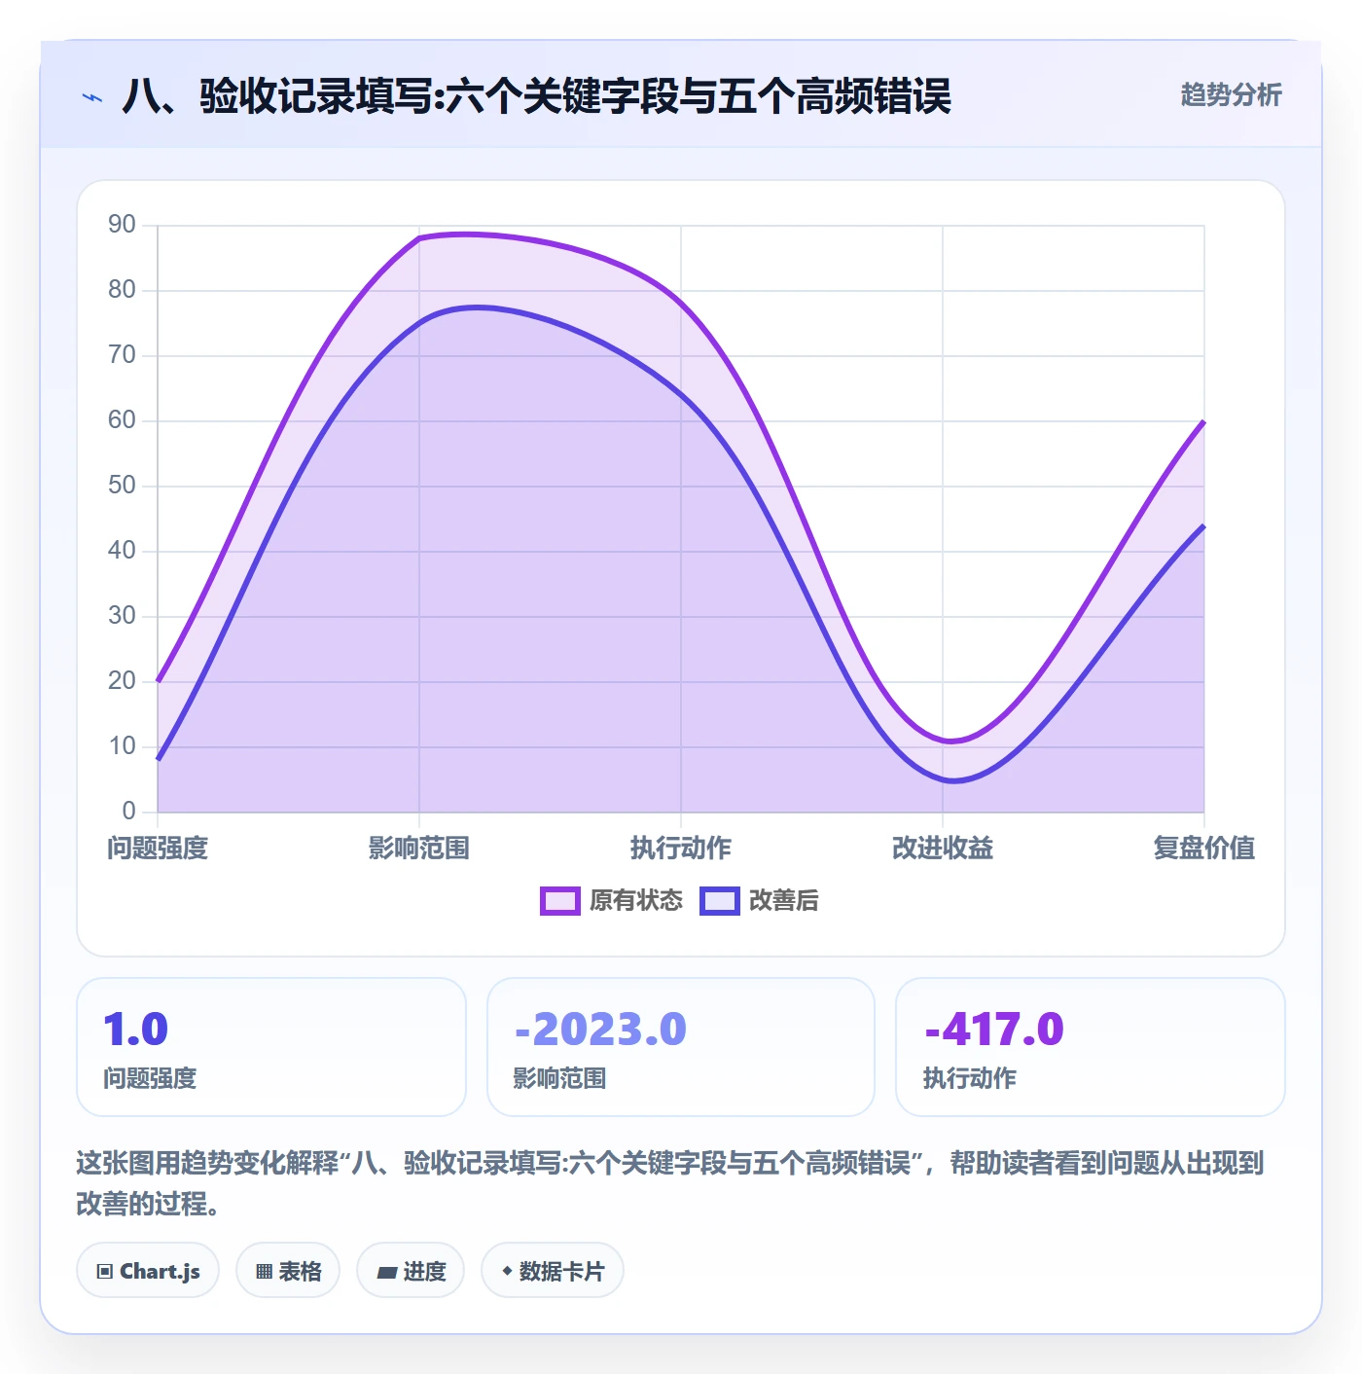The height and width of the screenshot is (1374, 1362).
Task: Click the 1.0 value text
Action: [136, 1030]
